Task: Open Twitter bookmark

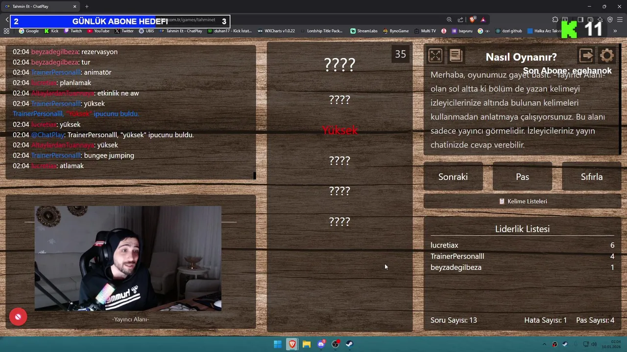Action: tap(124, 31)
